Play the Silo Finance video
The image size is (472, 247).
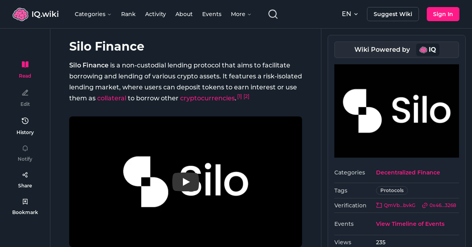point(185,182)
